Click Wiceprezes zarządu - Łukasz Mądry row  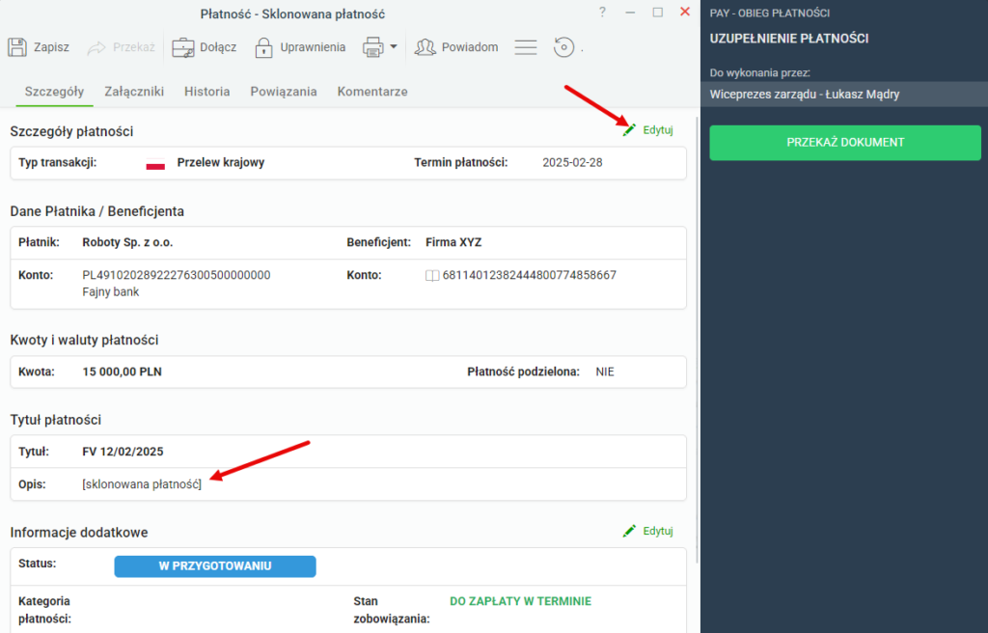click(843, 95)
